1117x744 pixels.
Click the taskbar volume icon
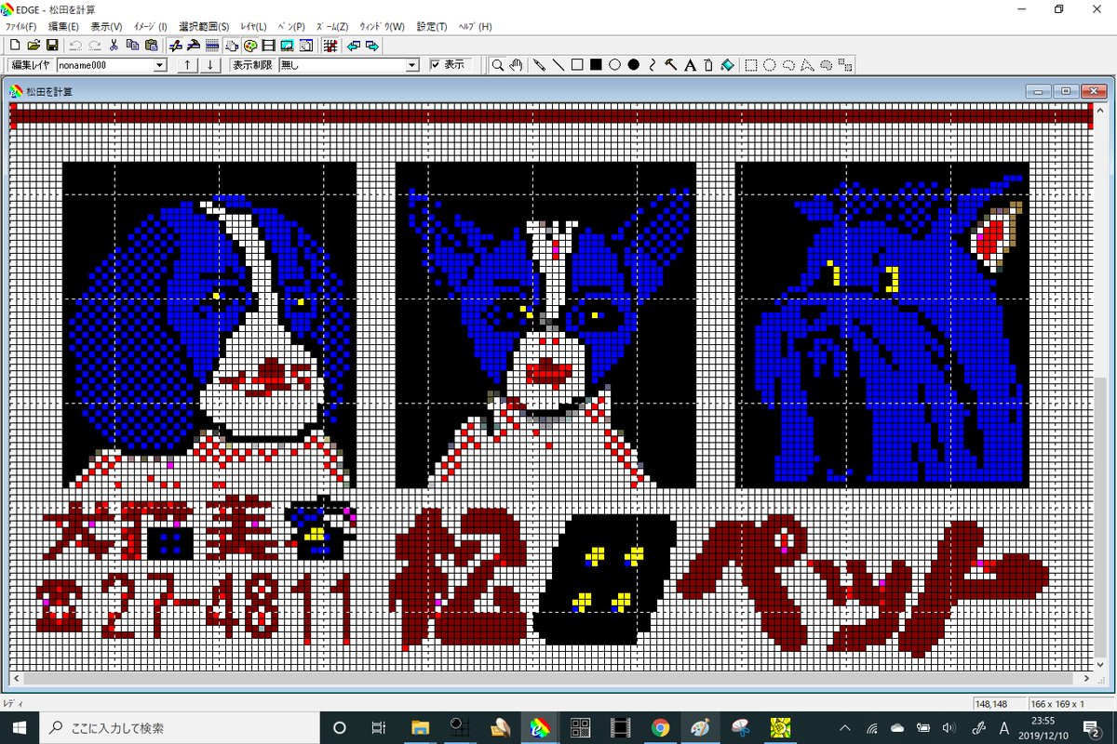[949, 726]
